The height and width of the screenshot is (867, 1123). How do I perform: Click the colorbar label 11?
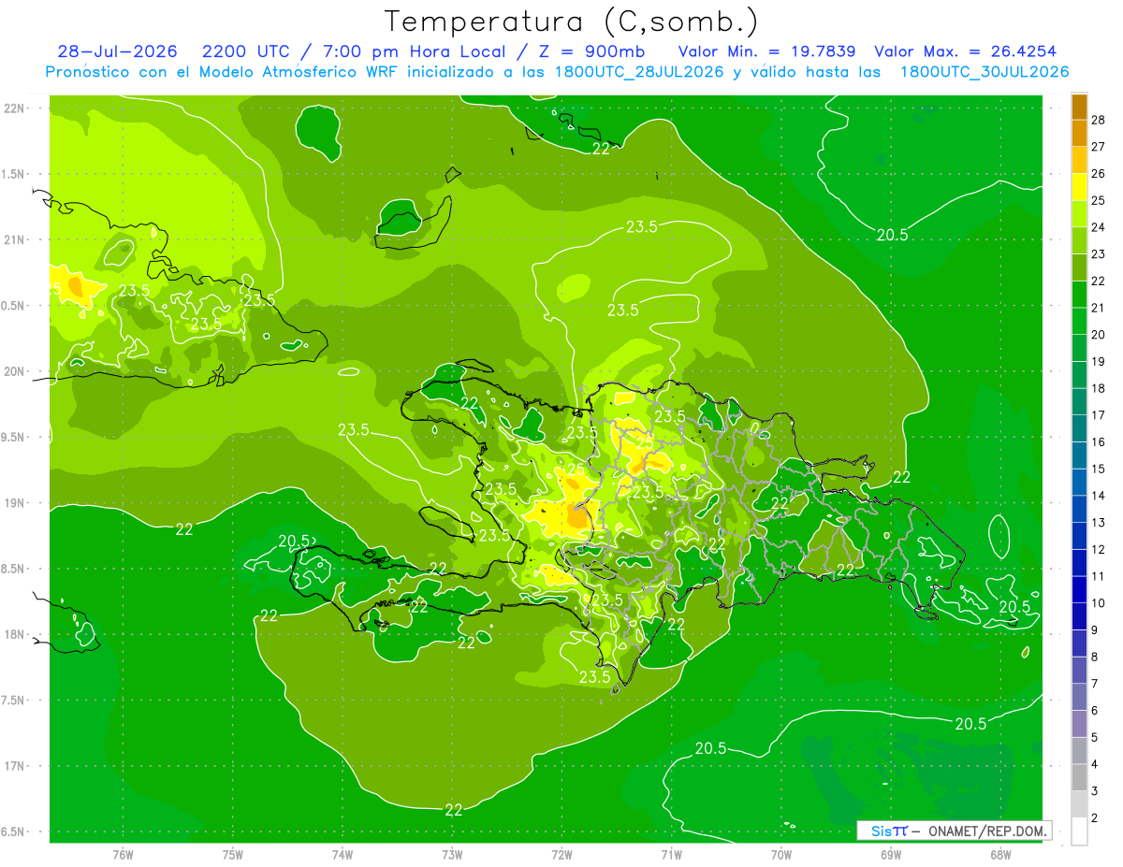(x=1099, y=576)
